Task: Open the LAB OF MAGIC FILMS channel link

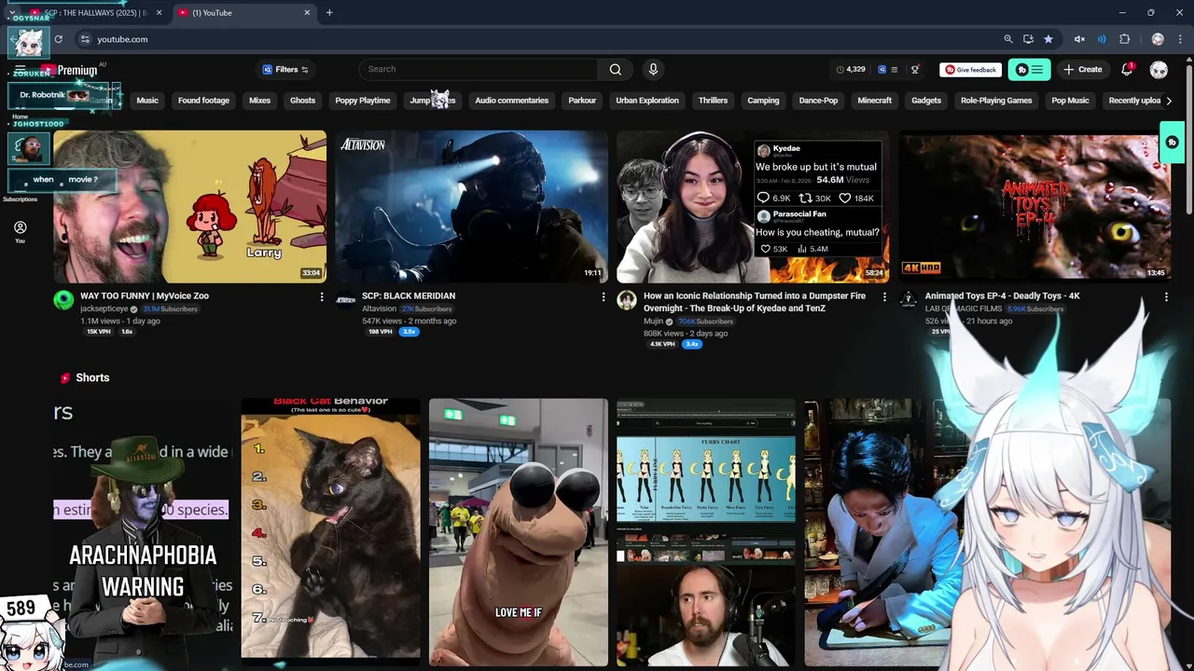Action: [963, 308]
